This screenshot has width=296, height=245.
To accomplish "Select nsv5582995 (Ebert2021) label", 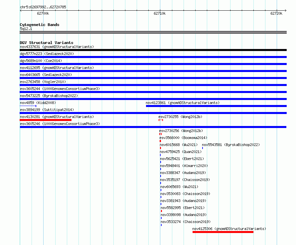I will point(183,208).
